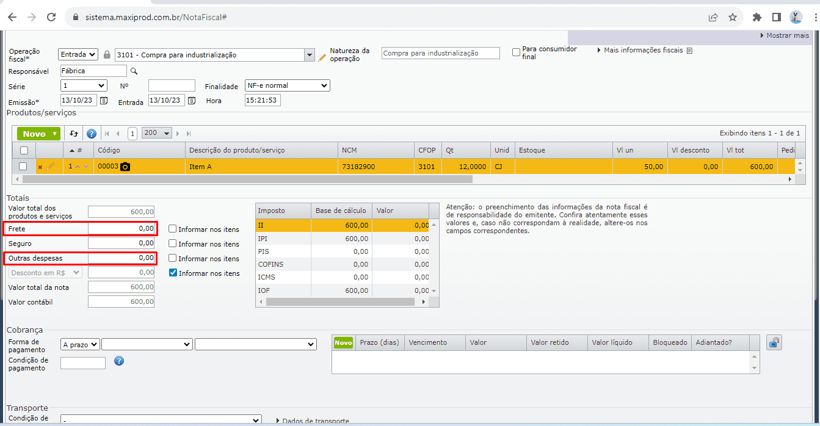Open the Emissão date calendar picker
Screen dimensions: 820x426
[104, 101]
